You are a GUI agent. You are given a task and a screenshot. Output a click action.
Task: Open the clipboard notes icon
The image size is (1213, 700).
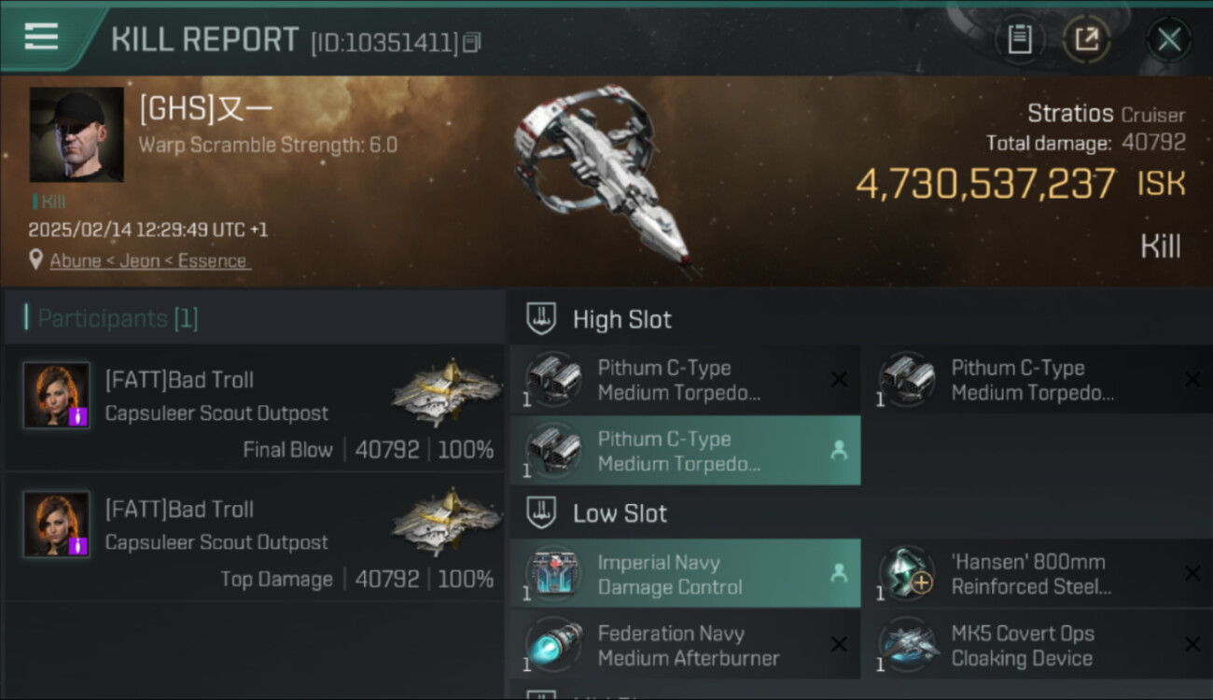point(1020,39)
